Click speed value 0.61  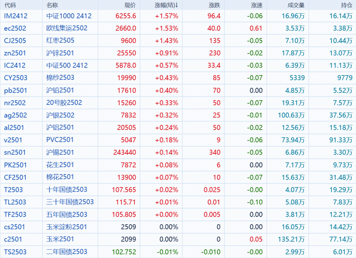click(256, 28)
